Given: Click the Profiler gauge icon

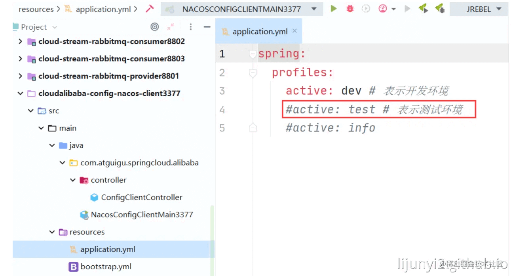Looking at the screenshot, I should pyautogui.click(x=382, y=9).
